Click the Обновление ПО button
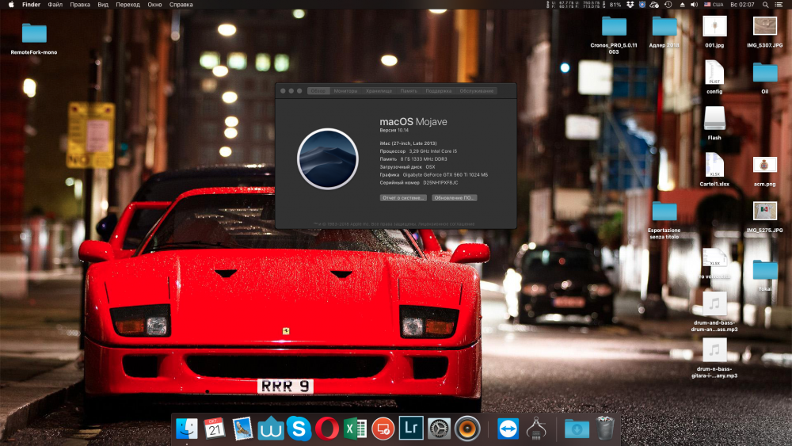Viewport: 792px width, 446px height. coord(454,198)
